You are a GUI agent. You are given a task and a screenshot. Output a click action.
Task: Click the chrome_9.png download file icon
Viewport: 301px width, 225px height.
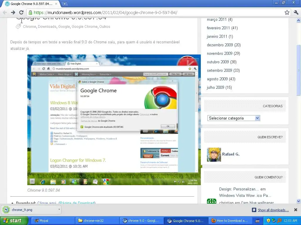coord(6,210)
